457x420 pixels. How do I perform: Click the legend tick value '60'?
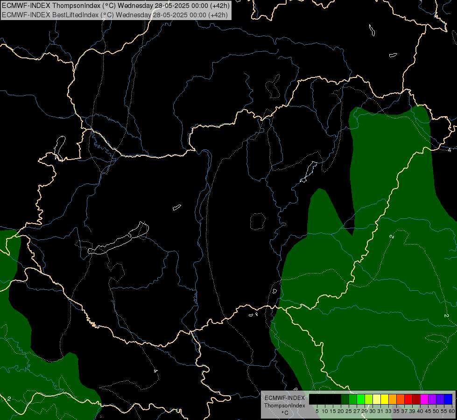(452, 411)
